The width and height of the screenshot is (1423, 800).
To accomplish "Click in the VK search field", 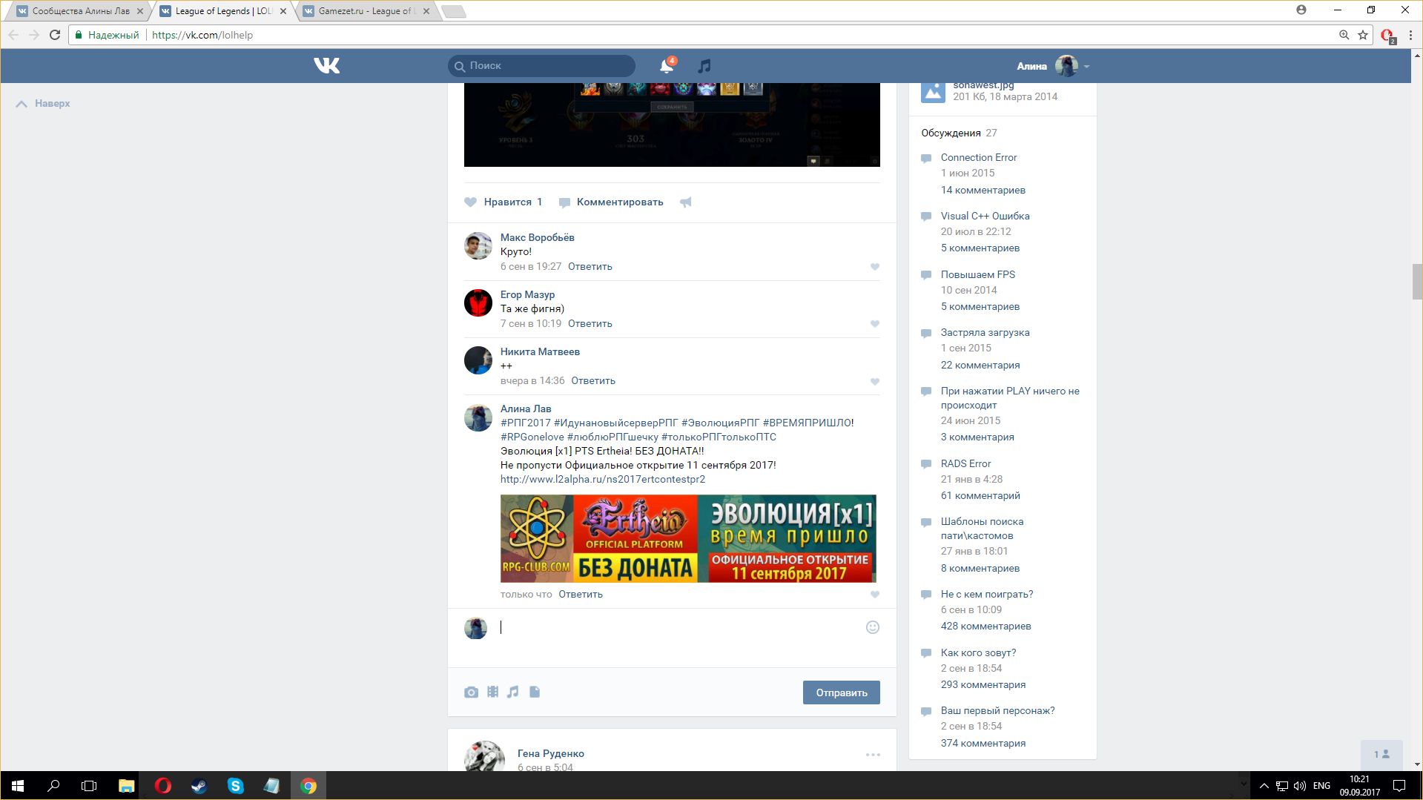I will click(x=541, y=66).
